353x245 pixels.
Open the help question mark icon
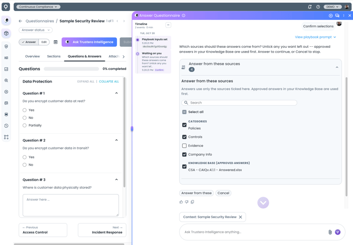pyautogui.click(x=318, y=7)
